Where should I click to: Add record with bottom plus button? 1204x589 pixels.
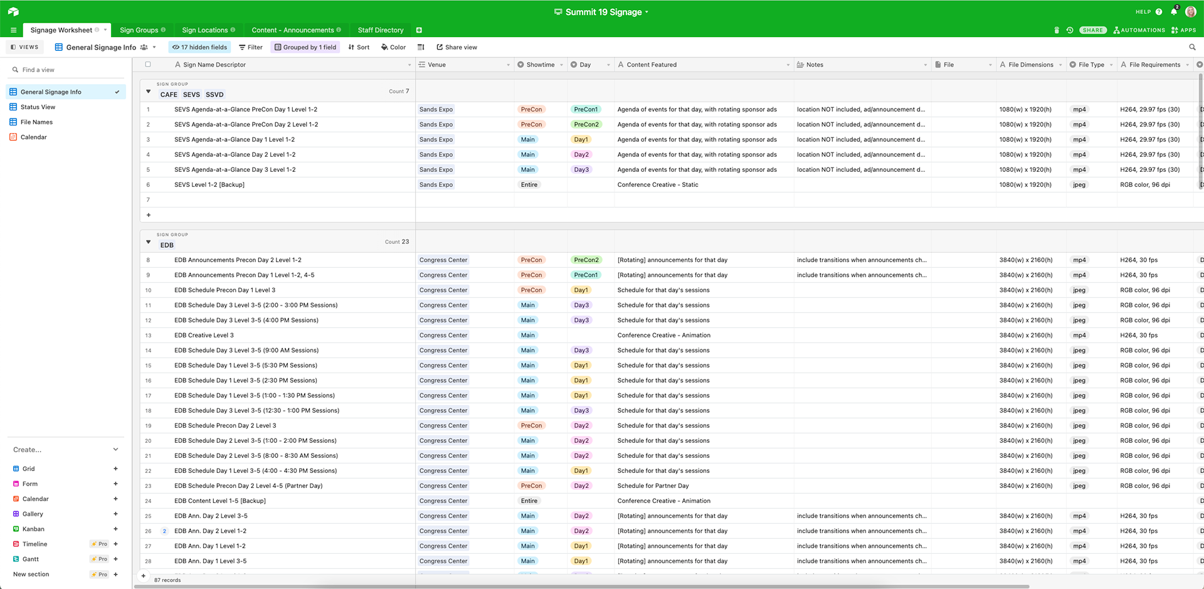click(x=144, y=576)
